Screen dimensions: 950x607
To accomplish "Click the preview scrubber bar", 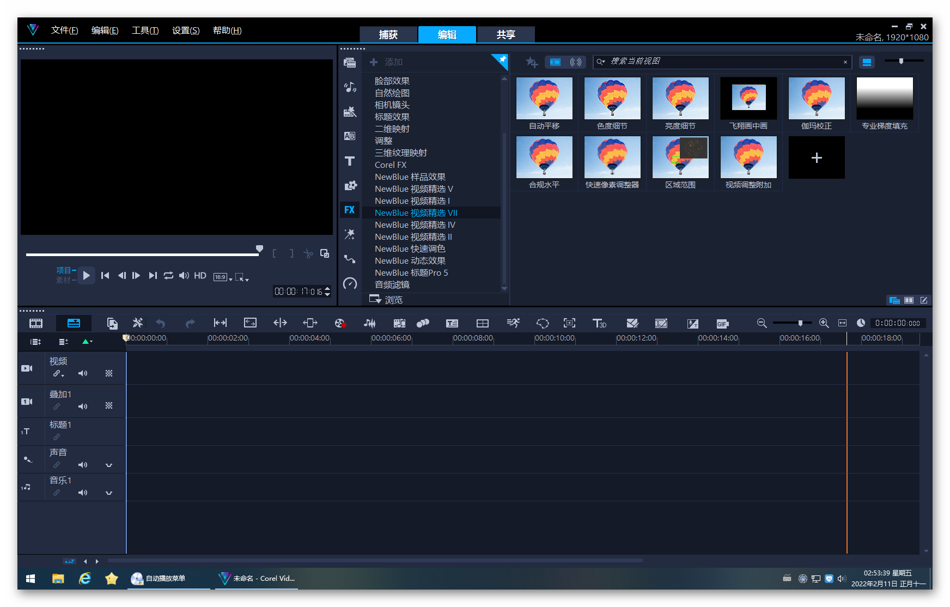I will pyautogui.click(x=142, y=254).
